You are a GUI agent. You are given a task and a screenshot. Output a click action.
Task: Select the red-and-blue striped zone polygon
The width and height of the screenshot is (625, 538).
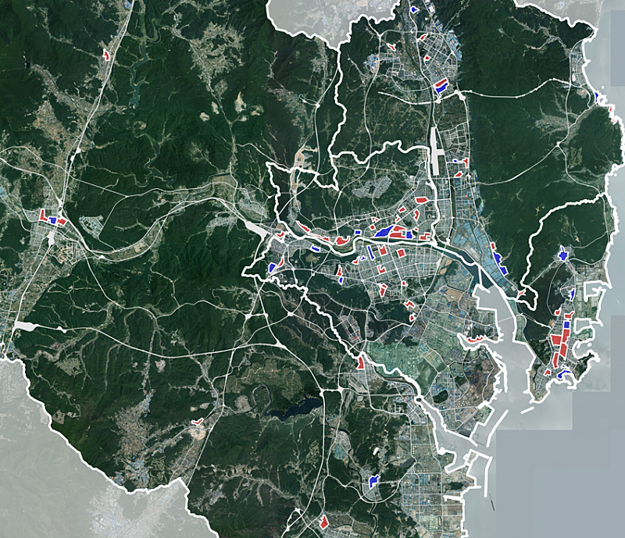click(441, 87)
